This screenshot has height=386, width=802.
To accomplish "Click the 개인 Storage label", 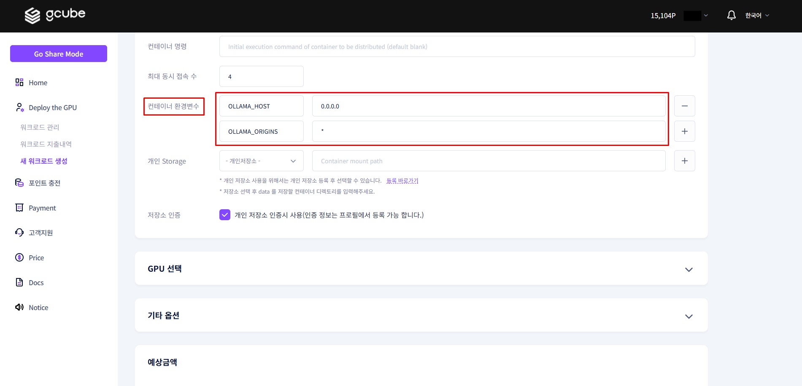I will point(167,161).
